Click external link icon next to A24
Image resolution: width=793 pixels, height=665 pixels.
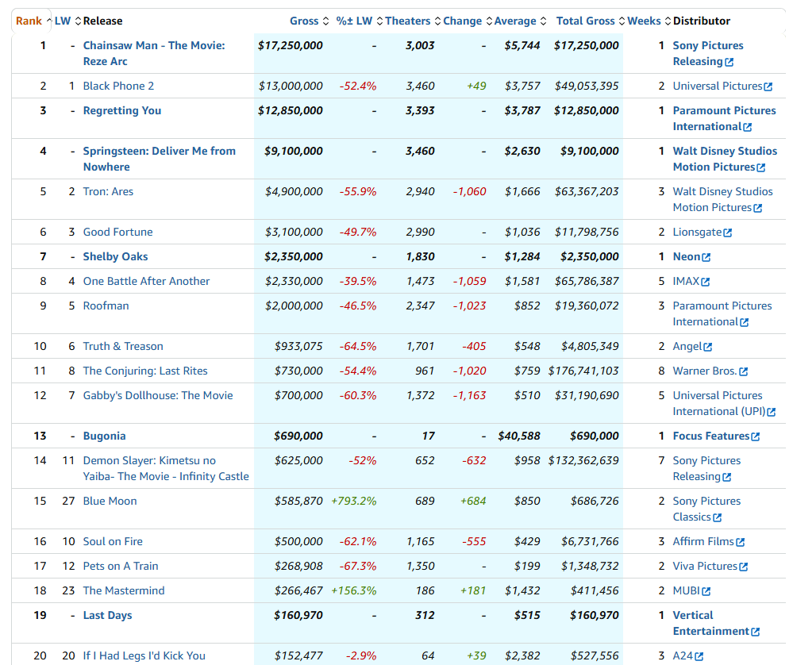[x=699, y=656]
